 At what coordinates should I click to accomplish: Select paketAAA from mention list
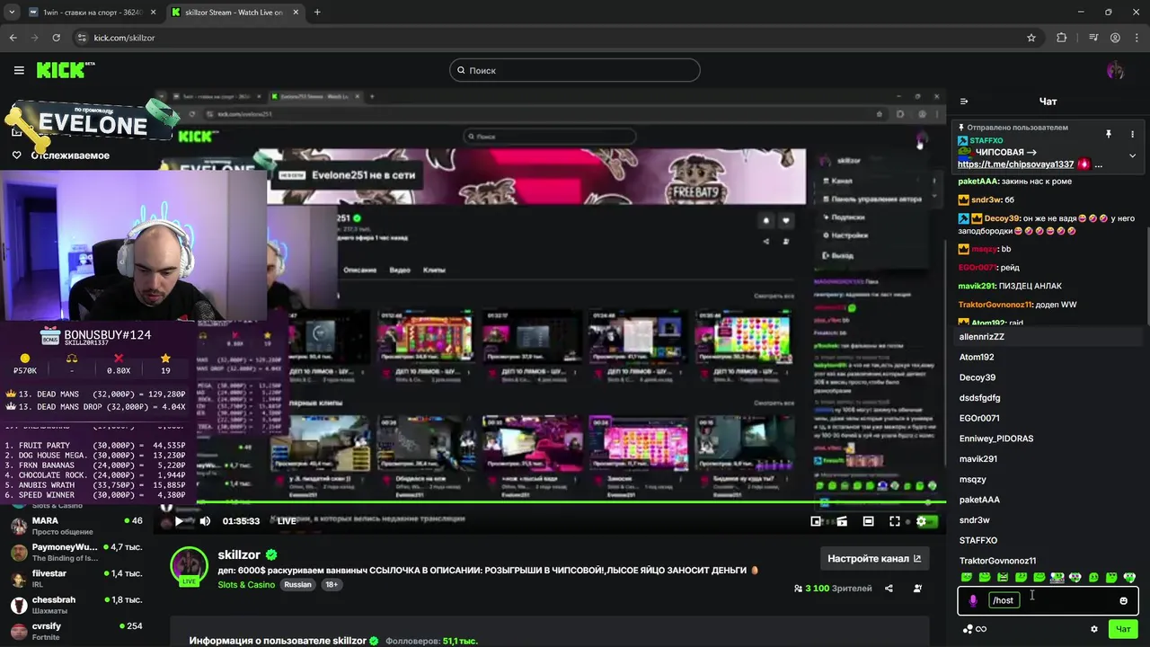[1048, 500]
